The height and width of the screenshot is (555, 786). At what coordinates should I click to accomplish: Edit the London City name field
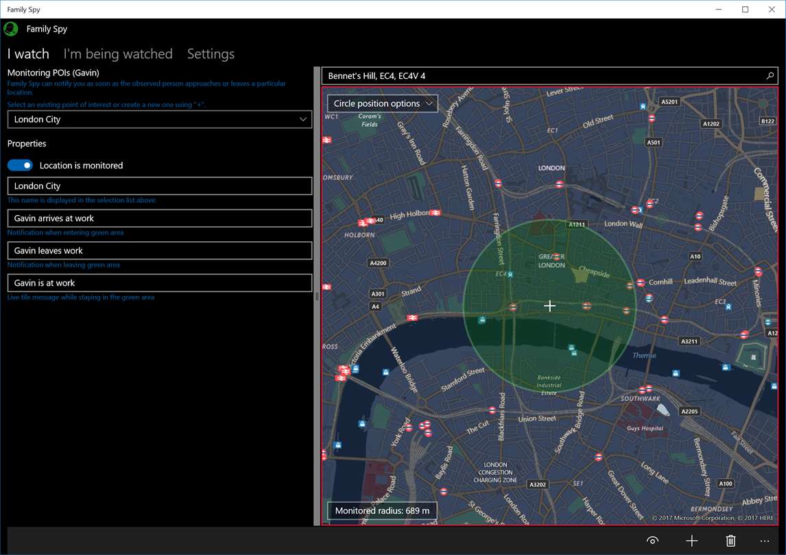159,186
